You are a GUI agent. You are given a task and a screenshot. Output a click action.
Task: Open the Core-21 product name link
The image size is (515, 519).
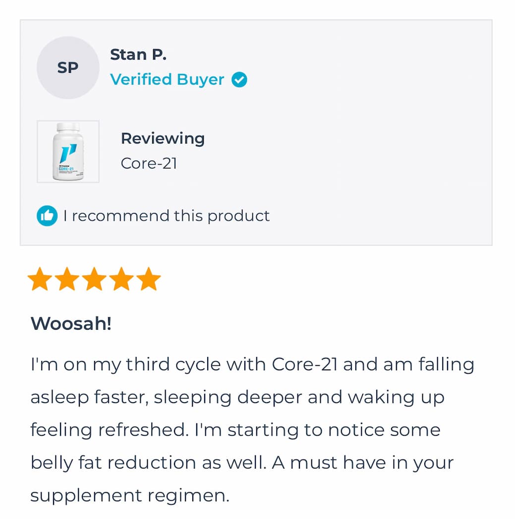[149, 164]
